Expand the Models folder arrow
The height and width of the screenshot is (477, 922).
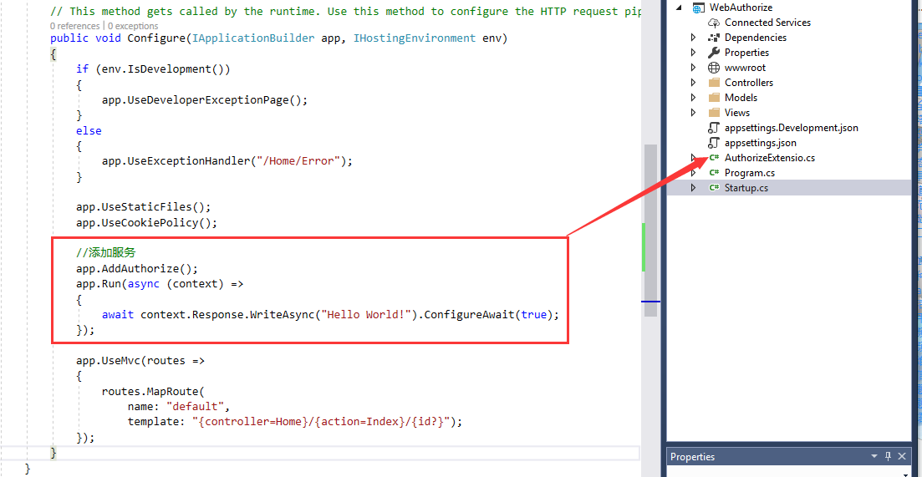point(693,98)
